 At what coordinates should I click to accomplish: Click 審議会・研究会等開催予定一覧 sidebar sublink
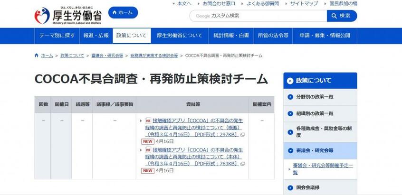(x=323, y=169)
